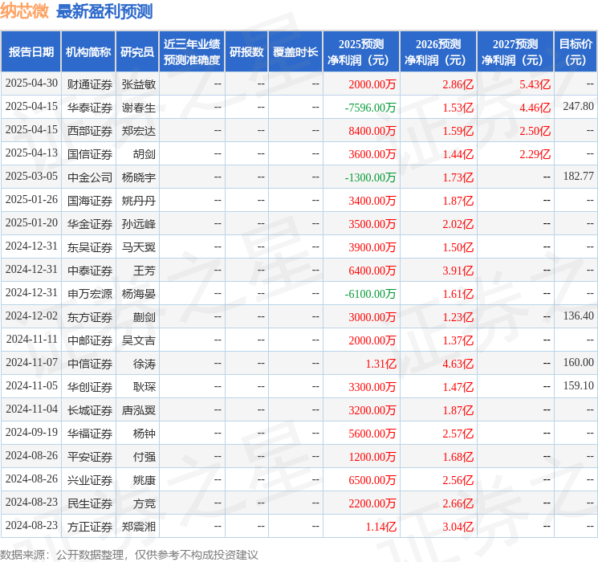Open the 中信证券 institution entry

coord(90,364)
